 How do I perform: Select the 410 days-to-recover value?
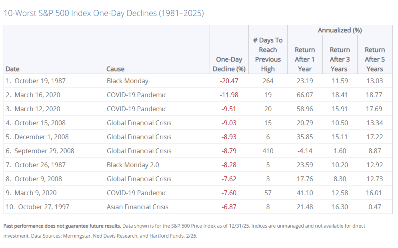(268, 151)
